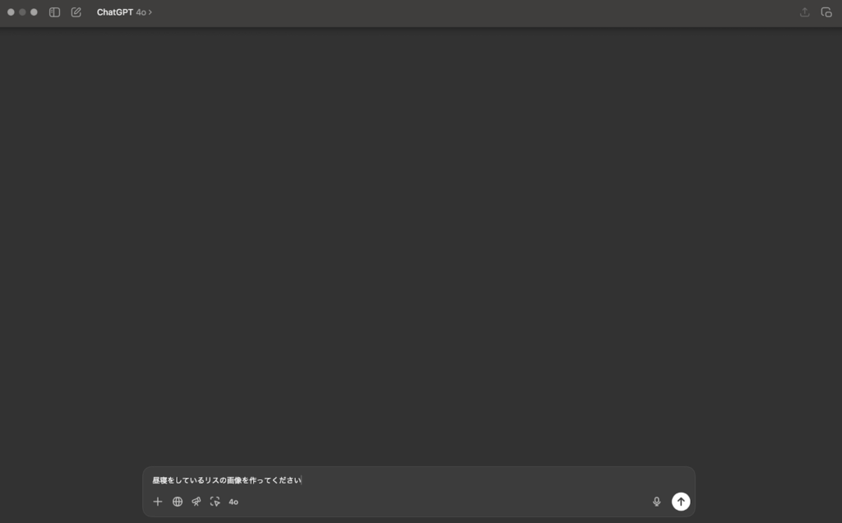The width and height of the screenshot is (842, 523).
Task: Click the plus attach files button
Action: (x=157, y=502)
